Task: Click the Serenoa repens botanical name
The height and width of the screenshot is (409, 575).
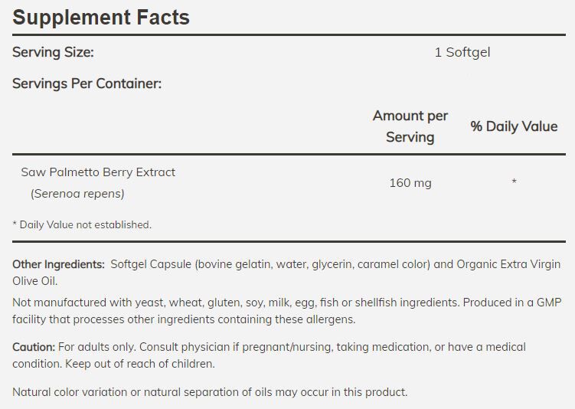Action: (x=77, y=194)
